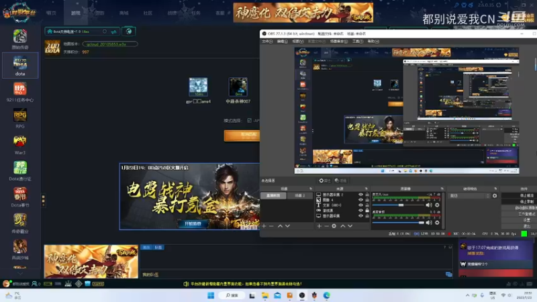
Task: Click the orange start match button
Action: coord(242,136)
